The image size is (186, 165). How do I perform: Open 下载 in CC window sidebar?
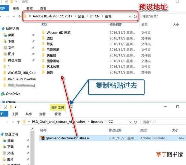(10, 147)
